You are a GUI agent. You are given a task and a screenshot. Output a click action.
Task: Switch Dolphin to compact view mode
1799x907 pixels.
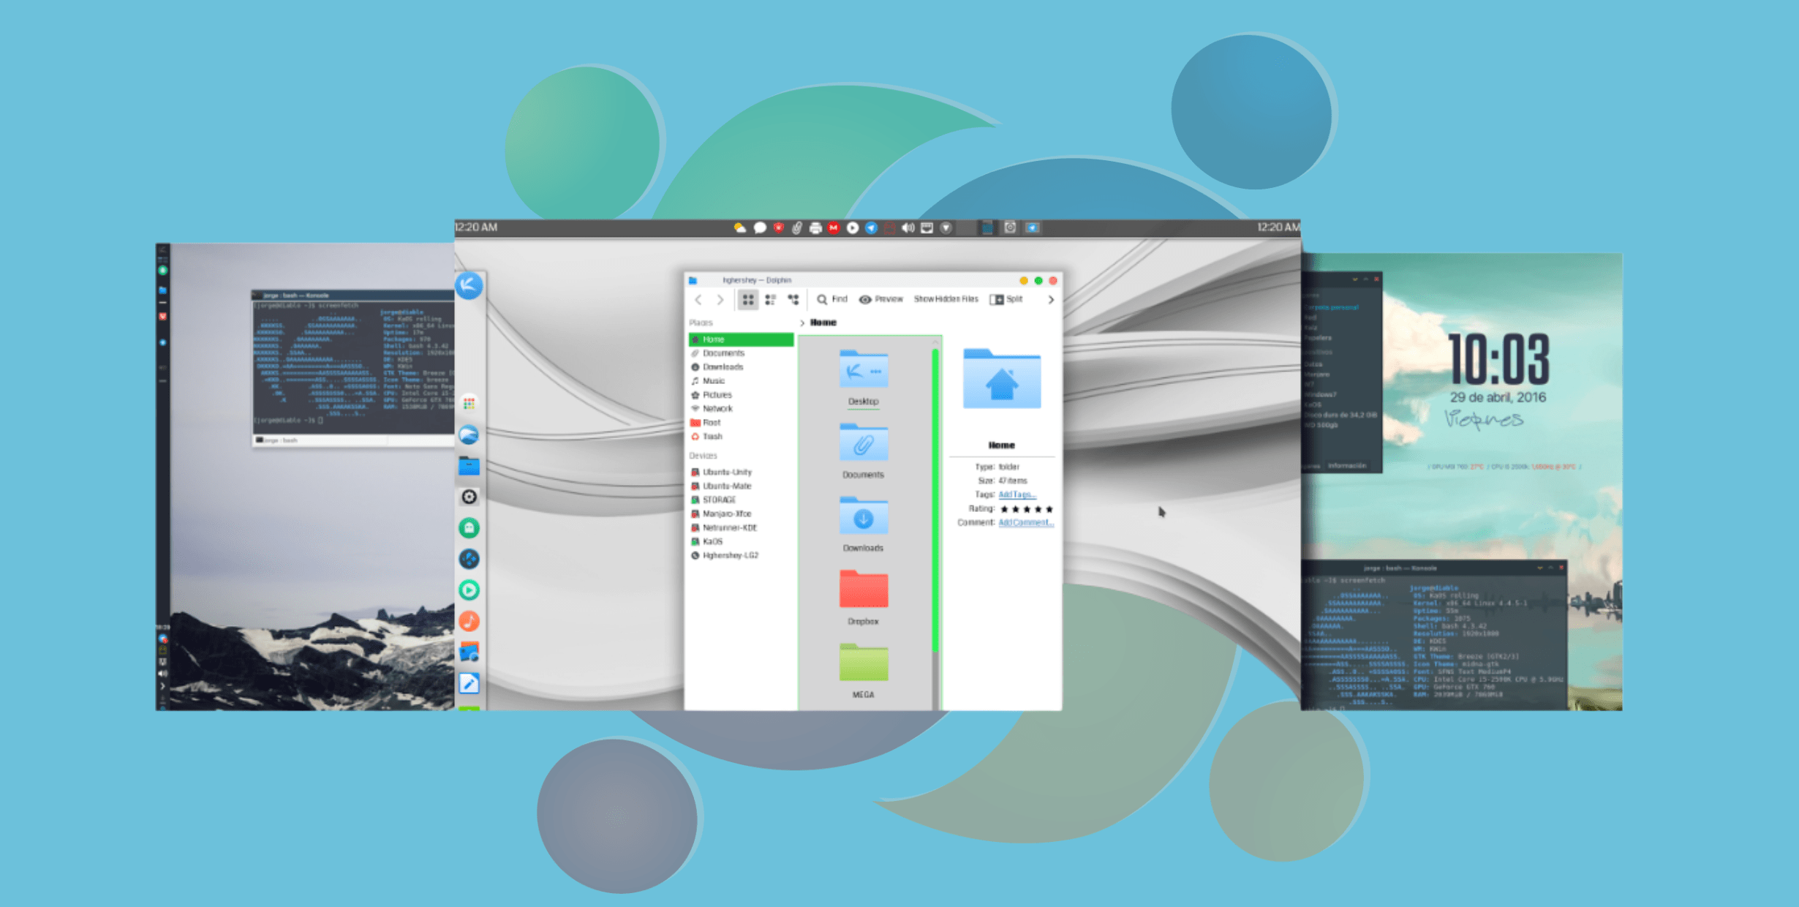click(x=770, y=300)
